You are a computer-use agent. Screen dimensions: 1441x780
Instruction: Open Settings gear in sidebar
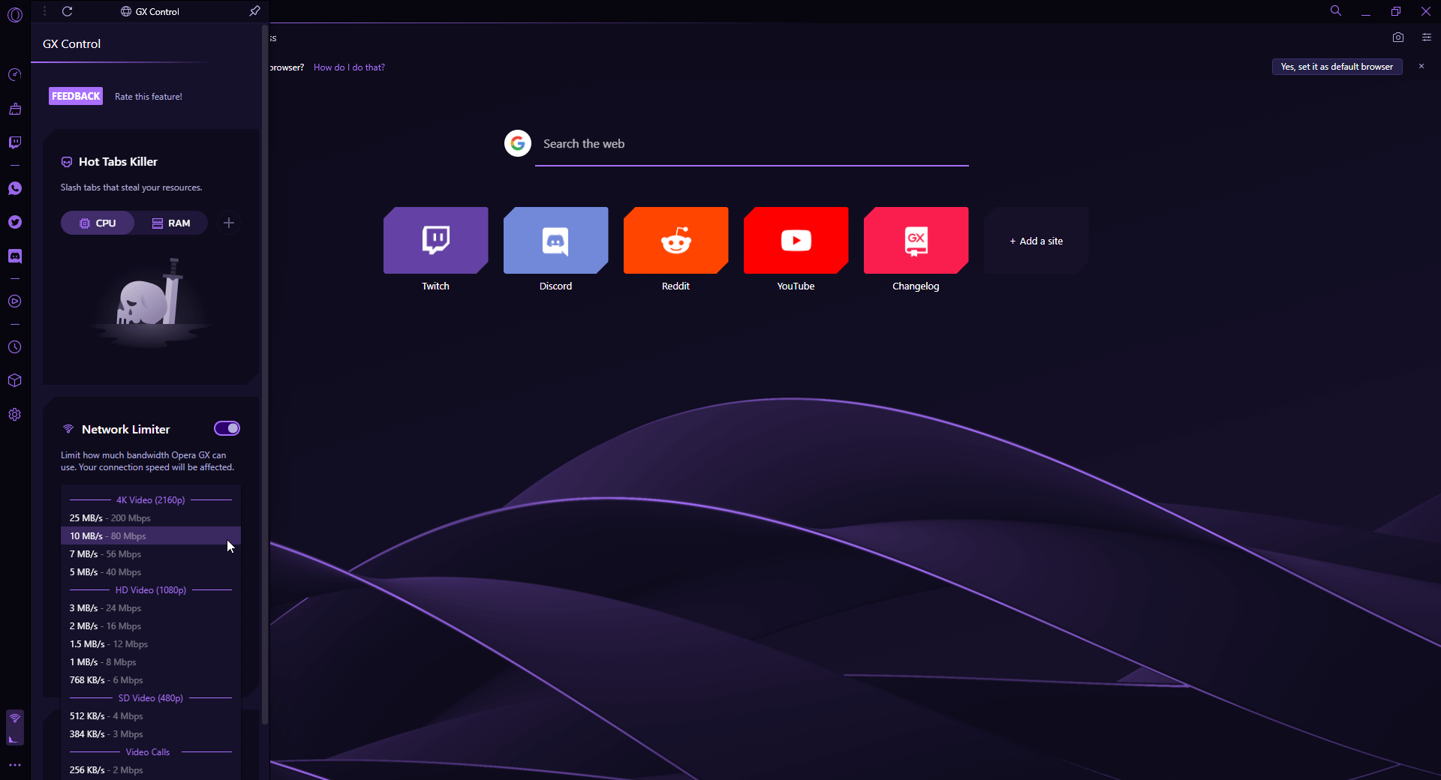15,415
